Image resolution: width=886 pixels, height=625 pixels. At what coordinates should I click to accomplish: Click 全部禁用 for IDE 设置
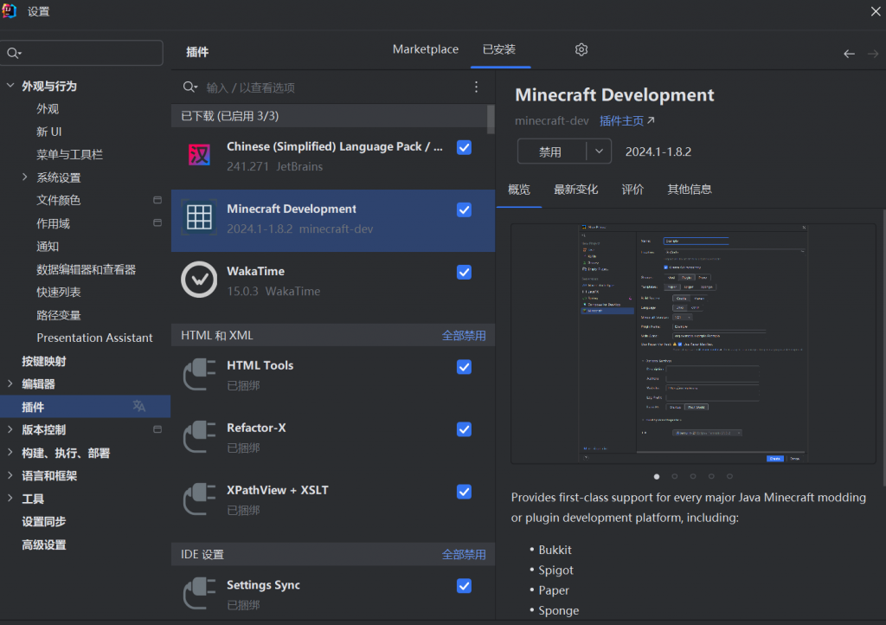464,554
